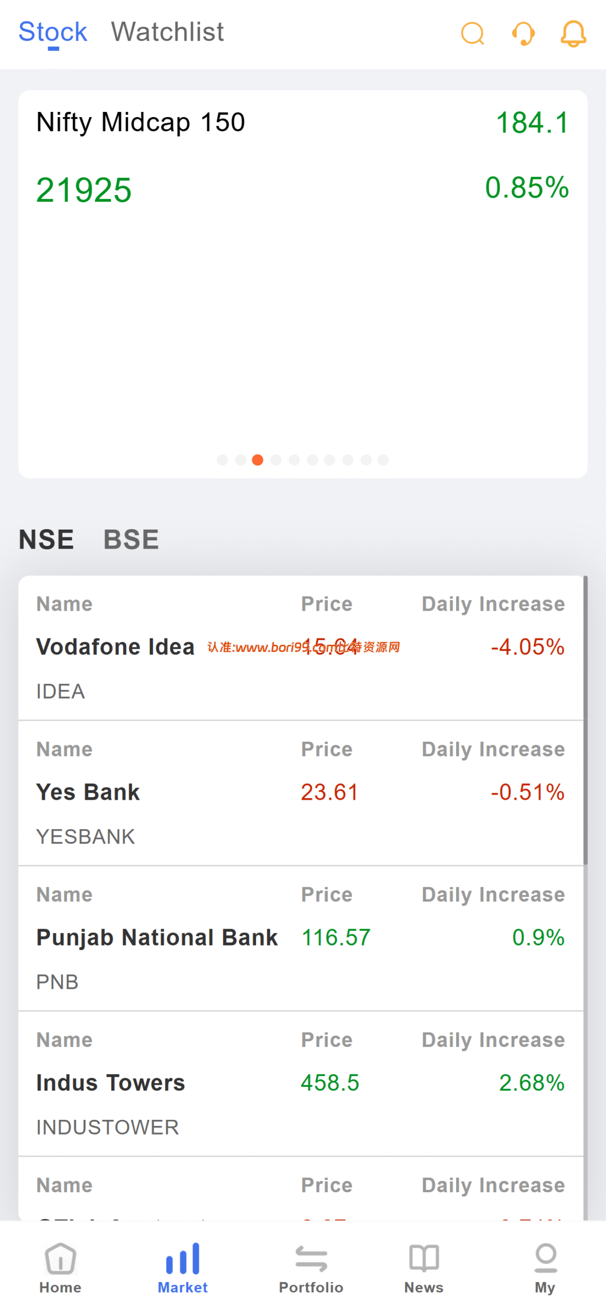Tap the customer support headset icon

point(523,34)
